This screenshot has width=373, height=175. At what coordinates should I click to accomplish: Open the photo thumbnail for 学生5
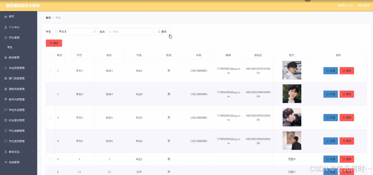coord(292,117)
